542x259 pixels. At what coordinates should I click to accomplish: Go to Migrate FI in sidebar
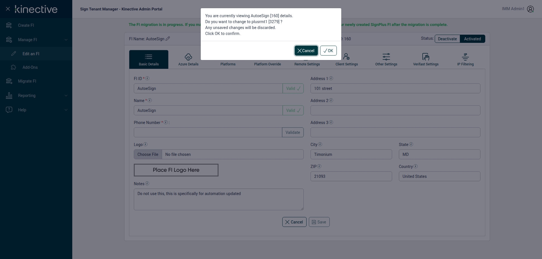[x=27, y=81]
